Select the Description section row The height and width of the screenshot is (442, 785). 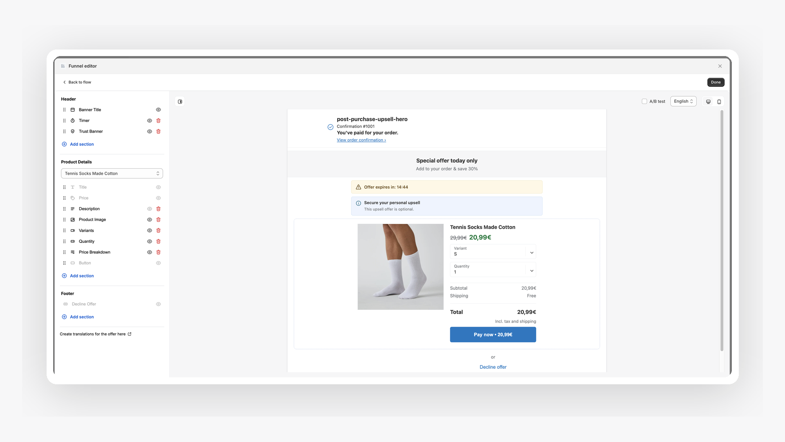pyautogui.click(x=112, y=209)
